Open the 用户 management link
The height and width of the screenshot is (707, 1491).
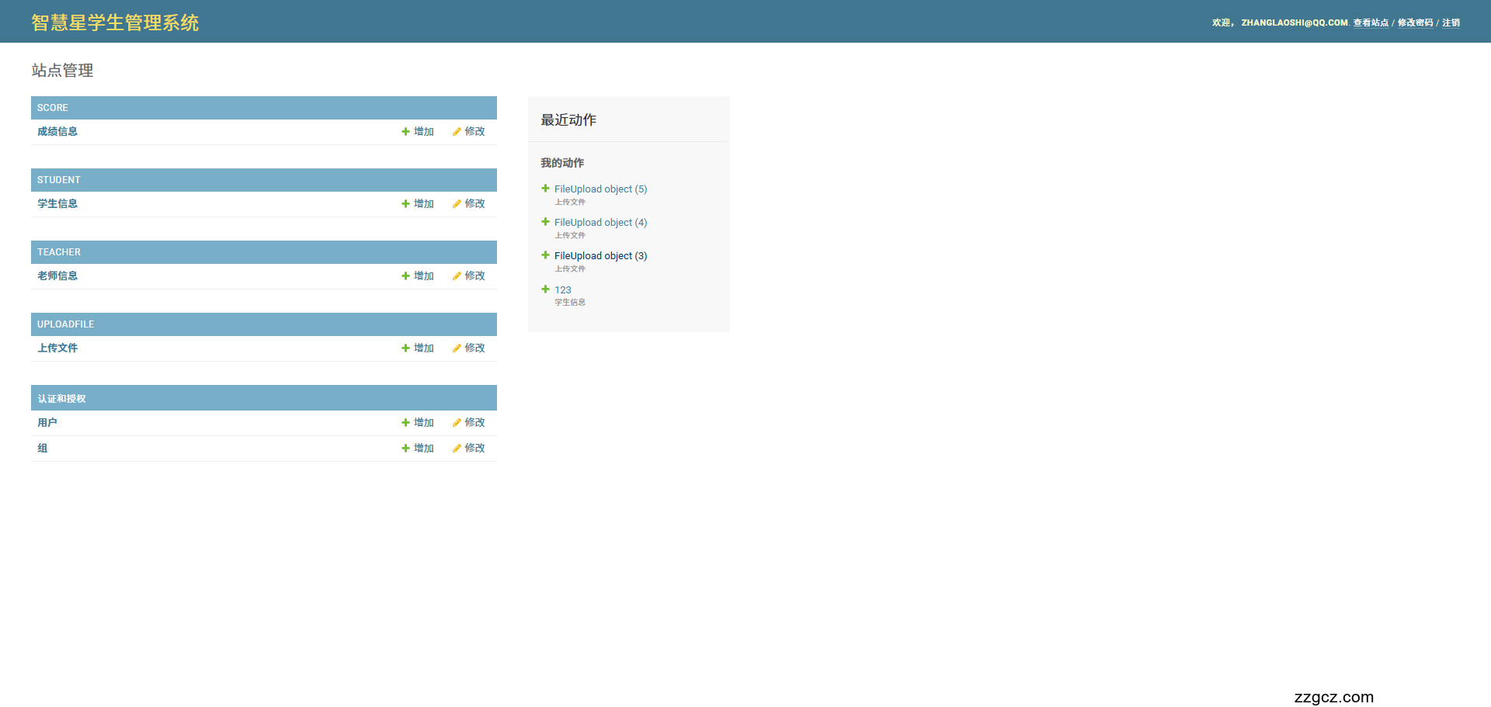[47, 423]
